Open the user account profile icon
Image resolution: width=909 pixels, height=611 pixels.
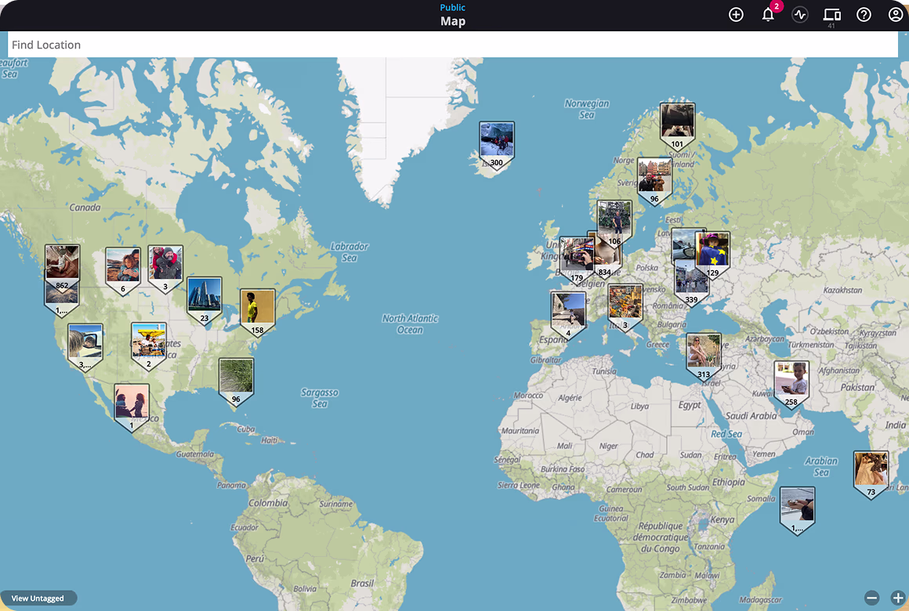896,15
